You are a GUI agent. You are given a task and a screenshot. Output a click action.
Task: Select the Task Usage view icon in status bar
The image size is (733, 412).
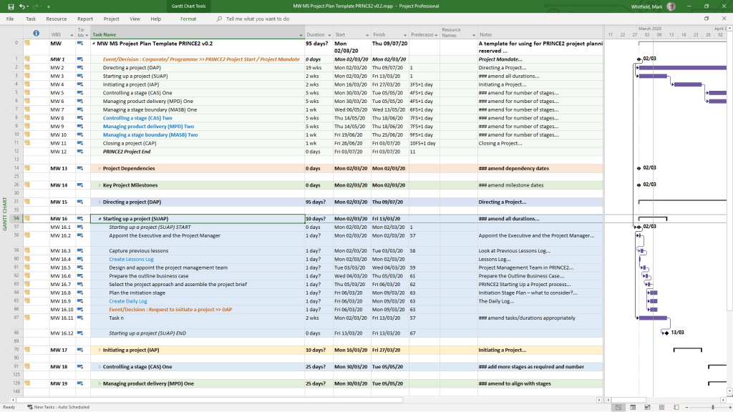pos(632,407)
